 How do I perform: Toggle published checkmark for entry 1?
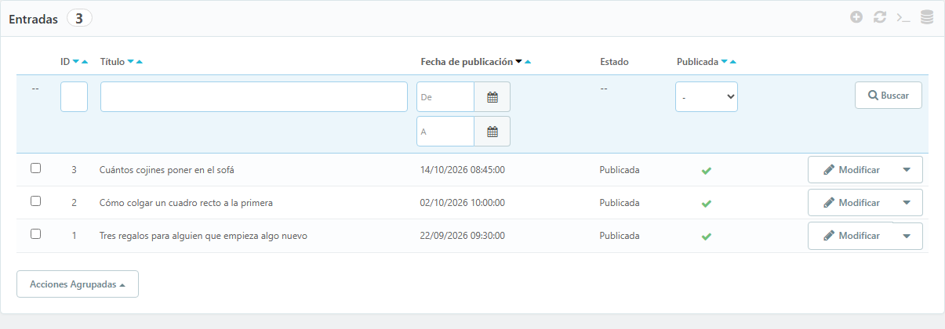[x=706, y=236]
